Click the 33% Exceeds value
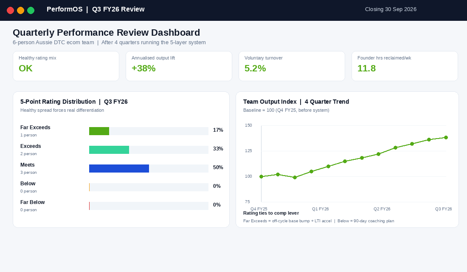The image size is (467, 272). (x=218, y=149)
